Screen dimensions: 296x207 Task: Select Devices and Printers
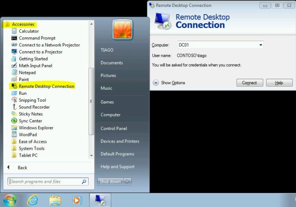pos(119,141)
